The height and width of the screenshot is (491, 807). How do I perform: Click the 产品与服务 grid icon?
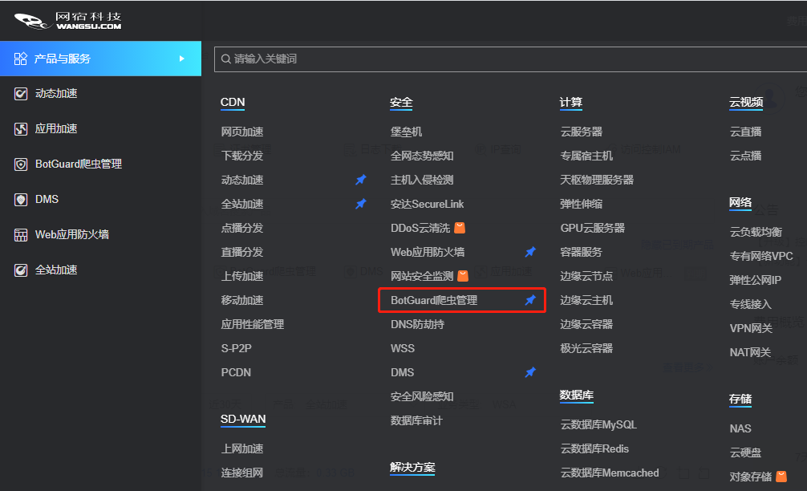click(x=21, y=59)
